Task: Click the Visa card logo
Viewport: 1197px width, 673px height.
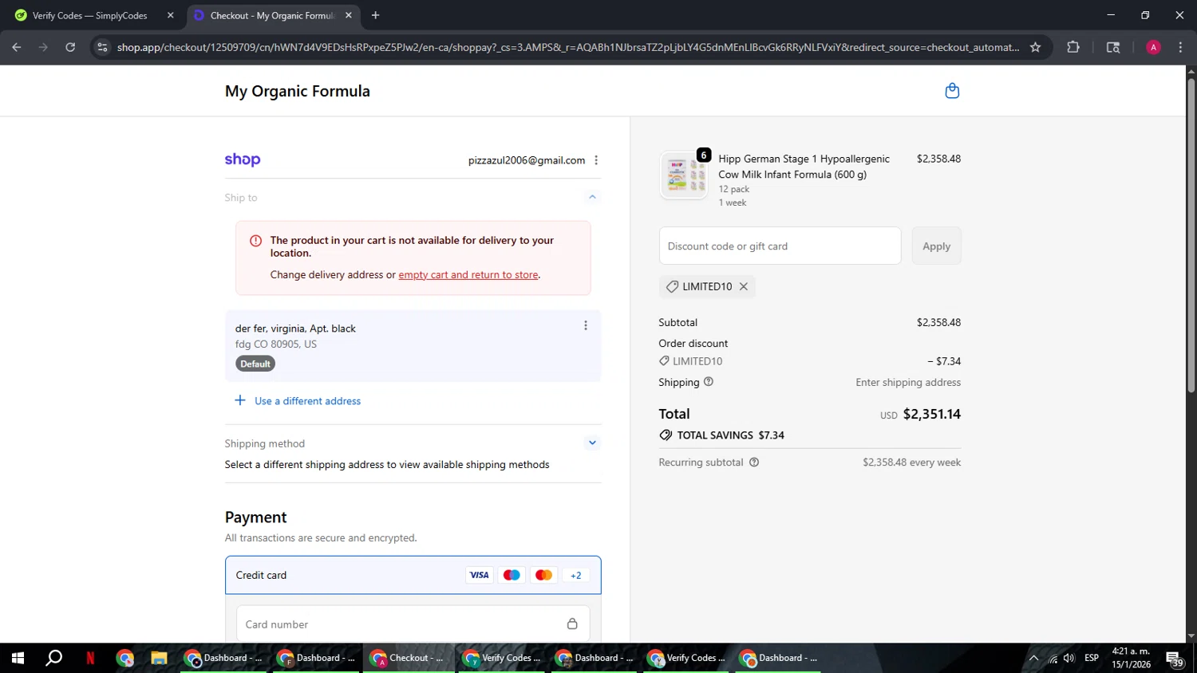Action: (480, 575)
